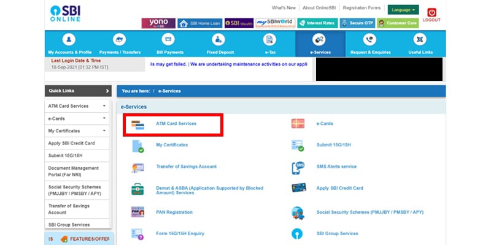Screen dimensions: 491x245
Task: Open the Request & Enquiries nav icon
Action: tap(369, 40)
